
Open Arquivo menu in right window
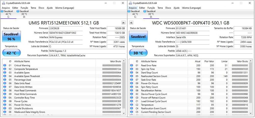pos(133,8)
